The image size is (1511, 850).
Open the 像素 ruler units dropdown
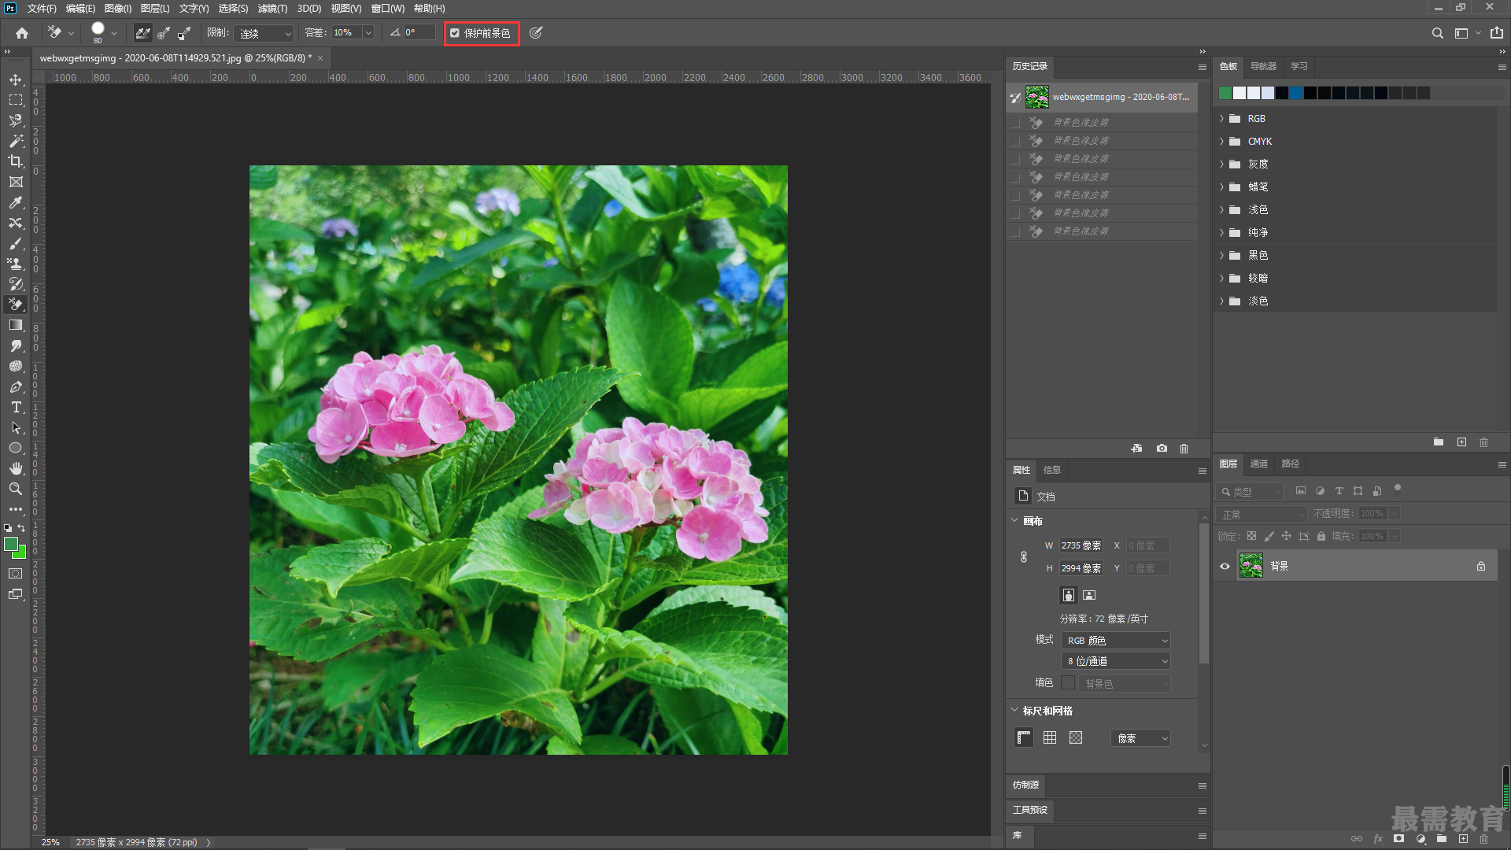[1140, 738]
